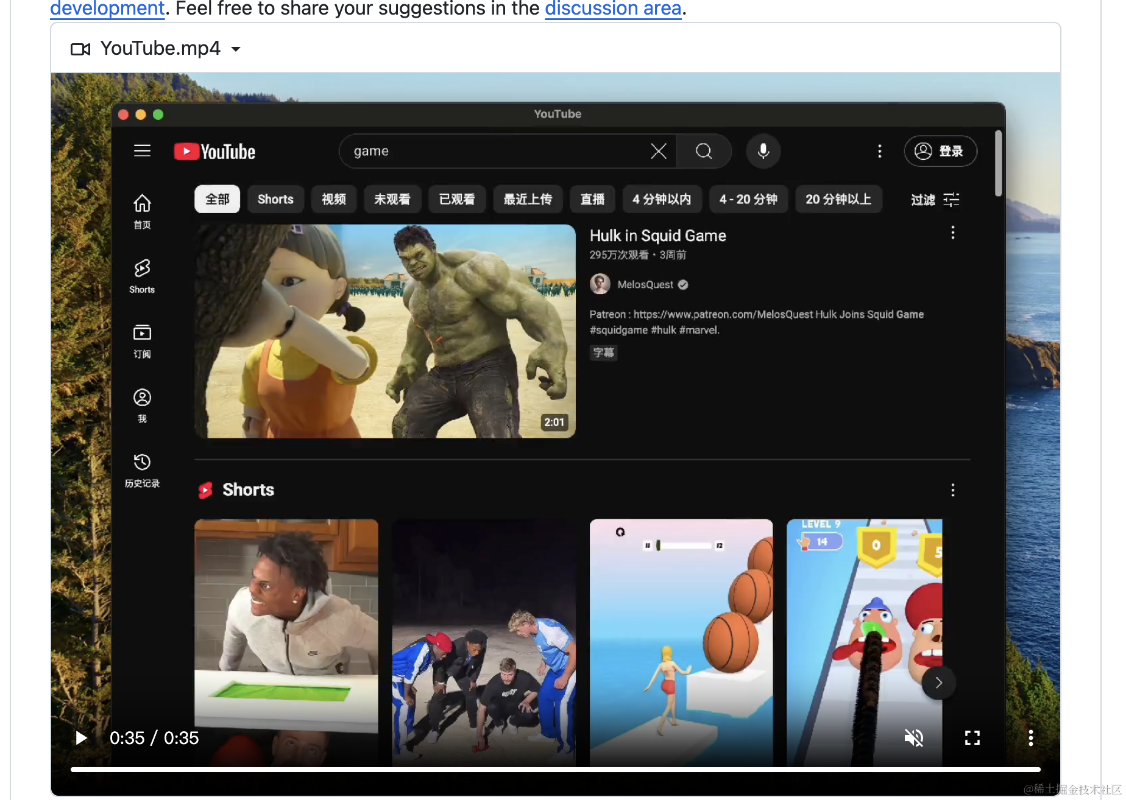Open YouTube settings three-dot menu beside sign-in
Image resolution: width=1126 pixels, height=800 pixels.
[x=879, y=151]
